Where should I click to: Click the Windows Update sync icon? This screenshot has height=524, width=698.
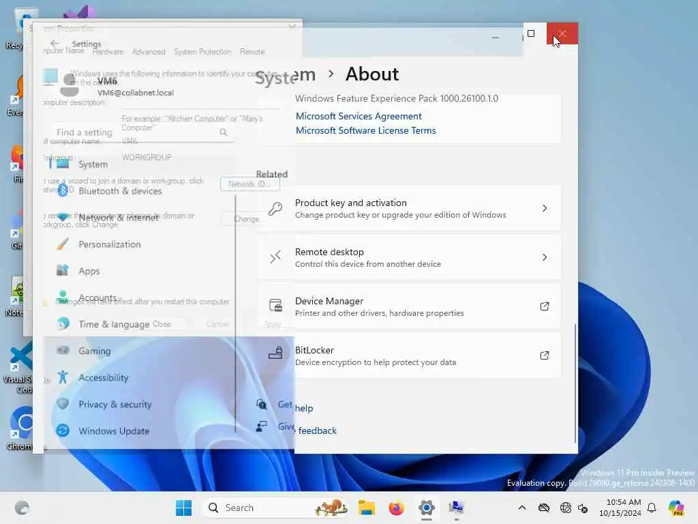click(63, 431)
